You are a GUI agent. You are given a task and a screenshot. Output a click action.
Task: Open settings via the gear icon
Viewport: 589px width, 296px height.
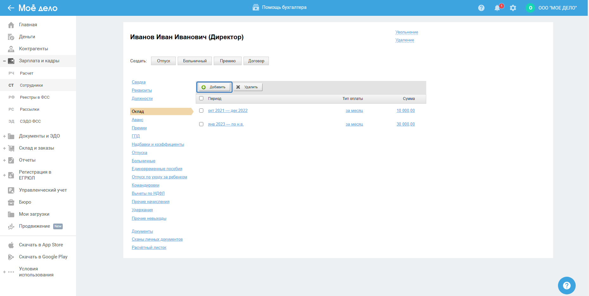coord(513,8)
